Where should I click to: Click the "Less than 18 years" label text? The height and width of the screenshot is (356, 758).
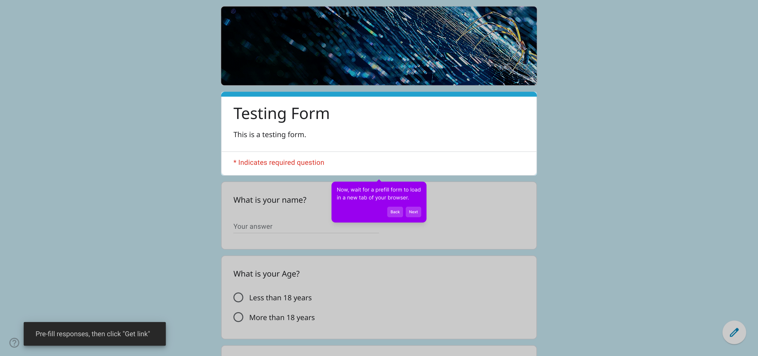pyautogui.click(x=280, y=298)
